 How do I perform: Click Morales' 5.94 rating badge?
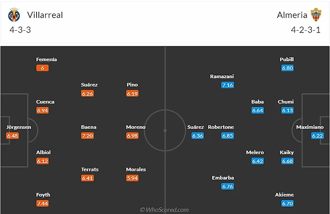tap(132, 178)
